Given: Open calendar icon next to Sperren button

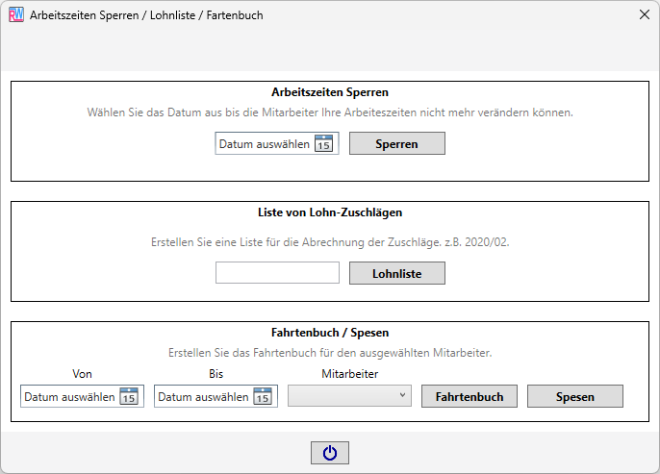Looking at the screenshot, I should 324,143.
